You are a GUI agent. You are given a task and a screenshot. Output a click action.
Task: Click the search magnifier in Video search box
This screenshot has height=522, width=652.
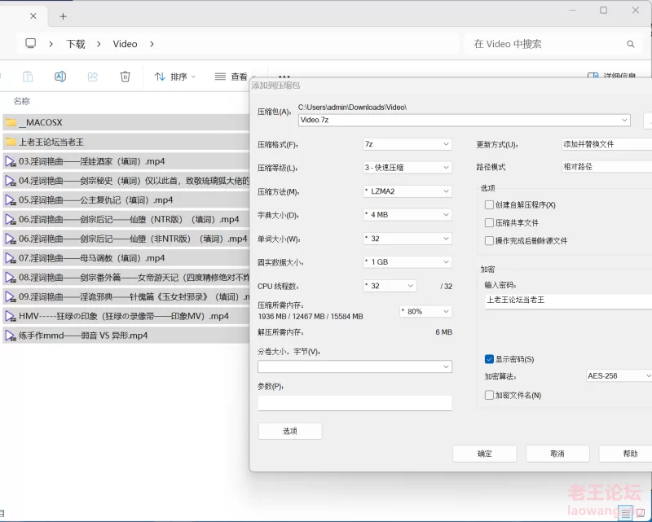(630, 44)
